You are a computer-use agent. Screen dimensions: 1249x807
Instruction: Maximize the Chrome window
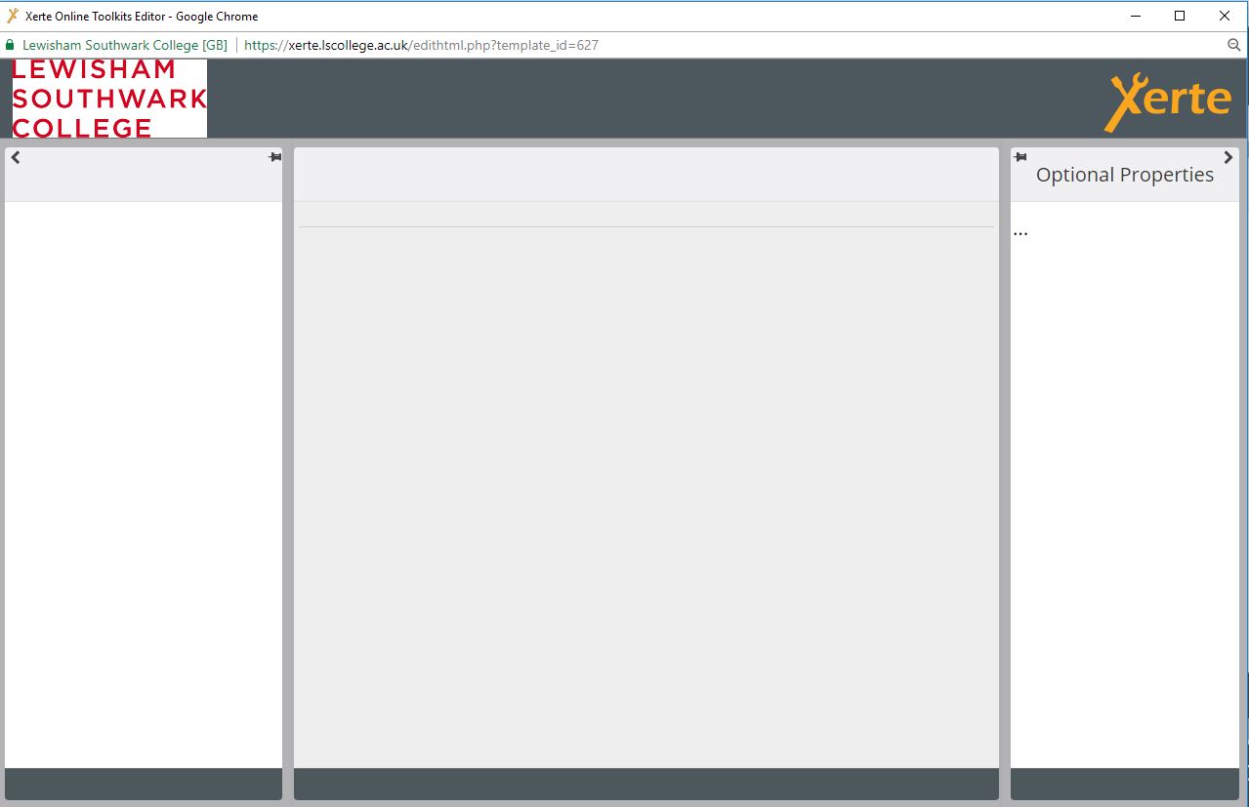(x=1180, y=16)
